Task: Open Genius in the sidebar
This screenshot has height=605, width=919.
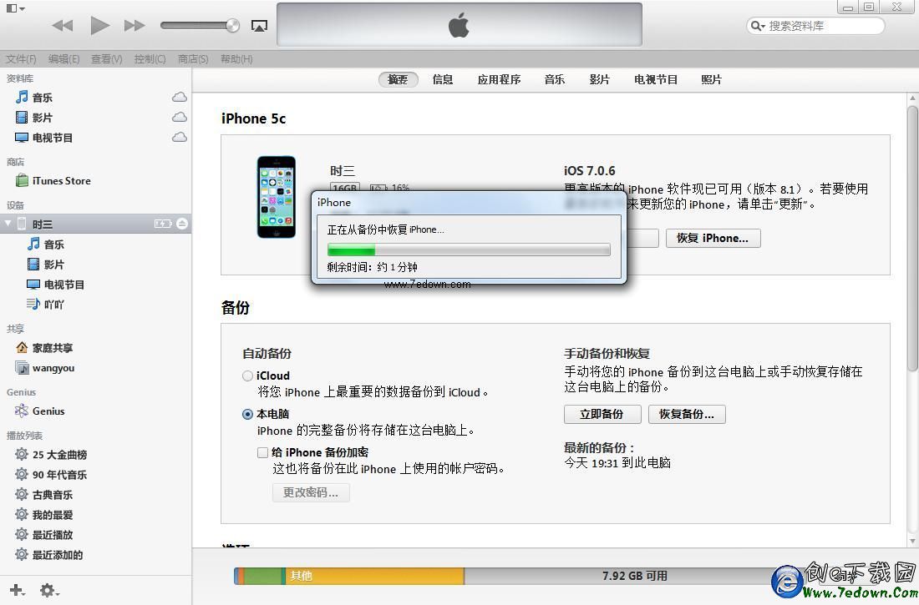Action: [48, 411]
